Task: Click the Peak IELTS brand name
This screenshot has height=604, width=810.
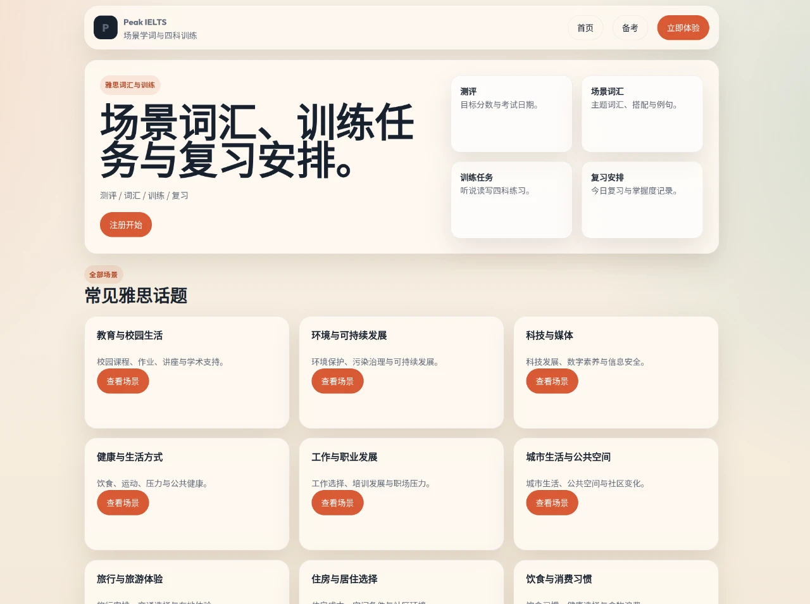Action: [145, 22]
